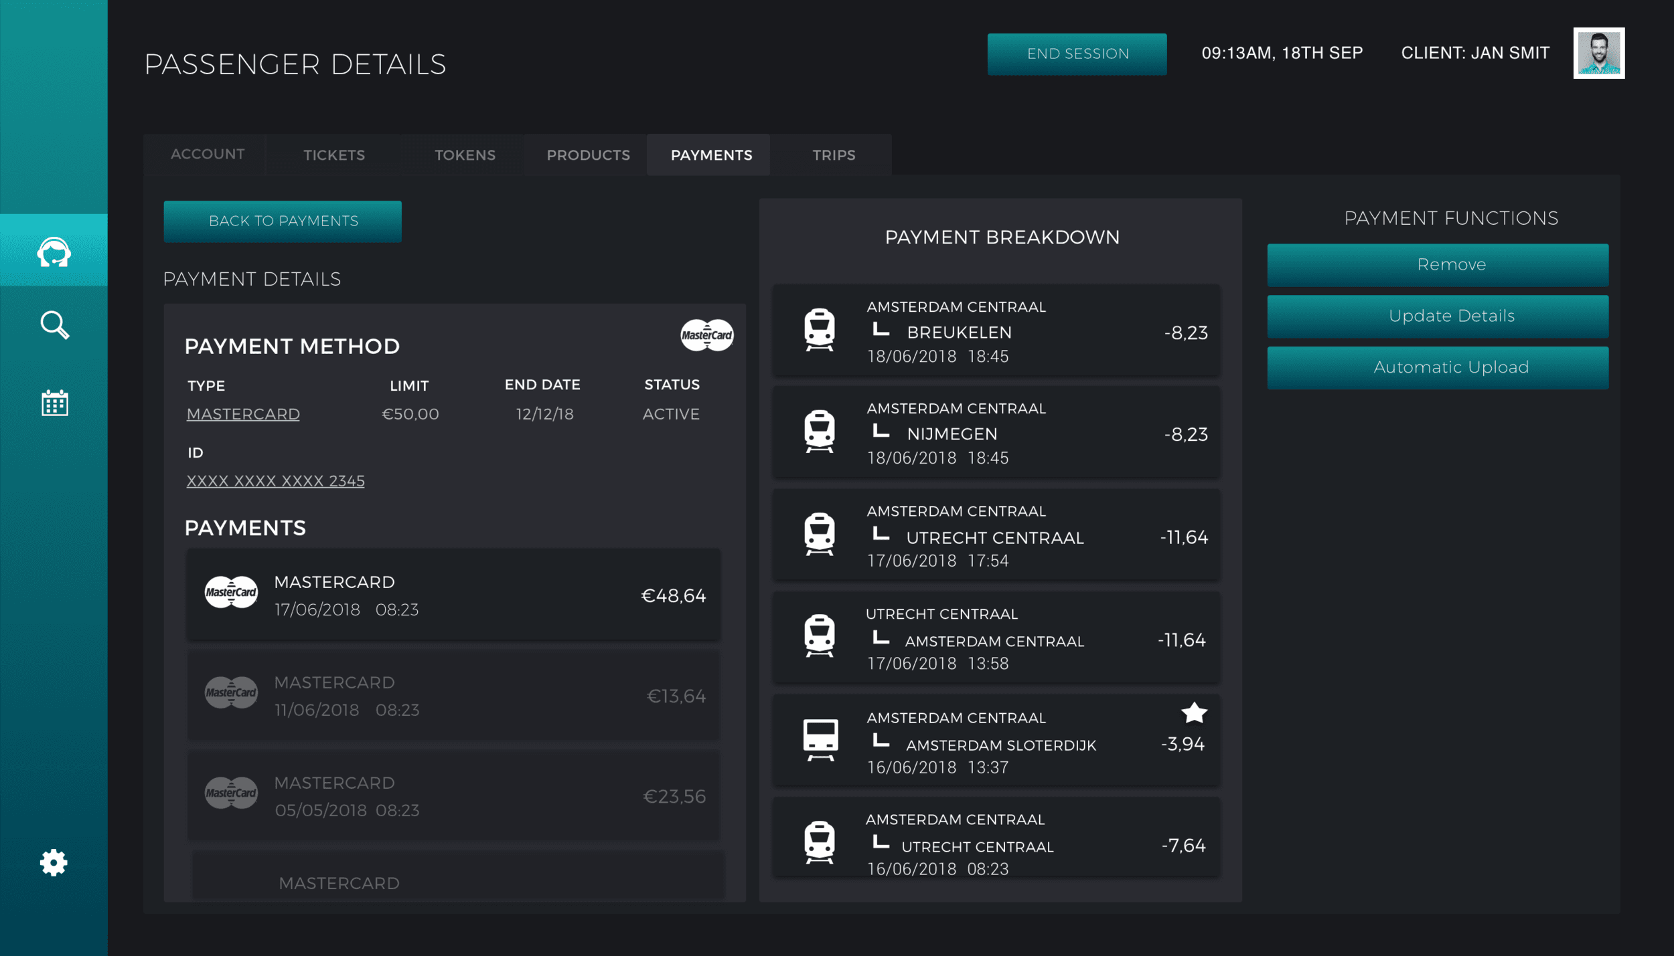
Task: Click the card ID ending 2345
Action: point(275,481)
